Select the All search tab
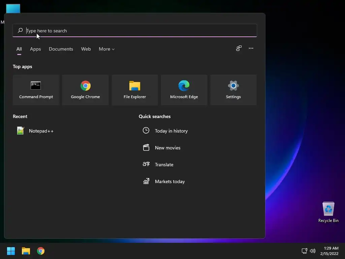Viewport: 345px width, 259px height. (19, 49)
